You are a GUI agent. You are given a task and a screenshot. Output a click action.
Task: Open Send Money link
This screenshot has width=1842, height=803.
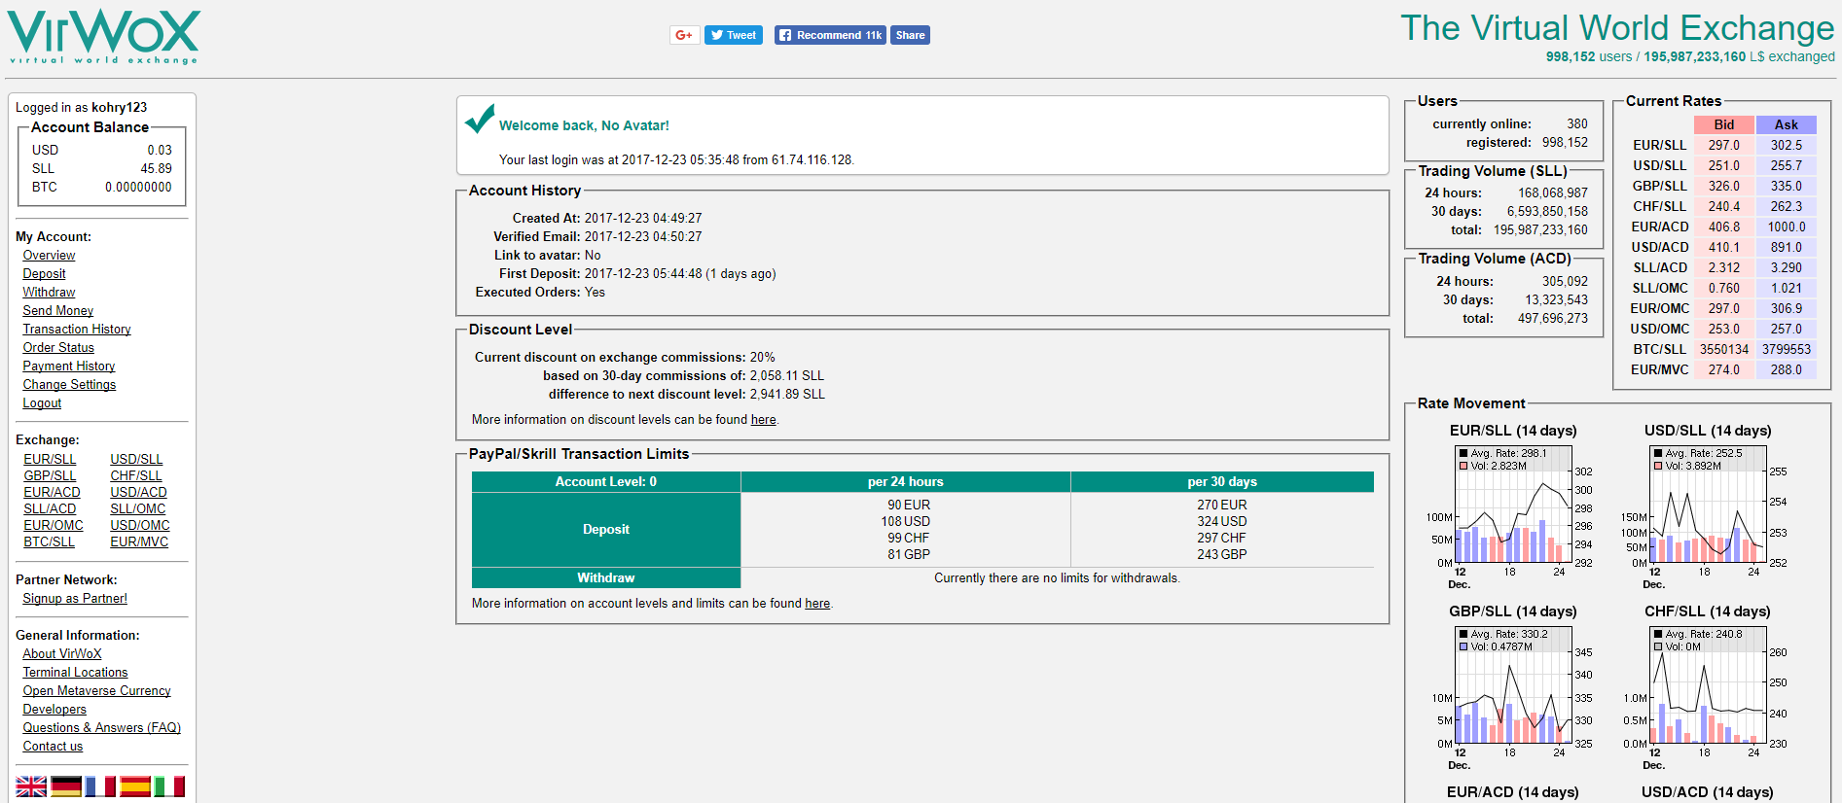point(58,311)
